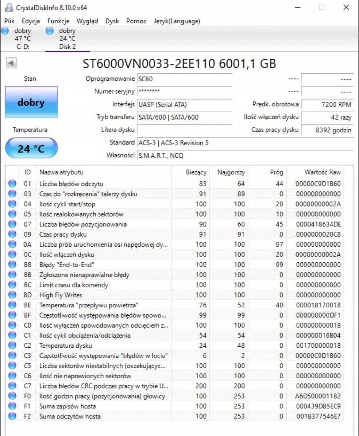The height and width of the screenshot is (436, 359).
Task: Click the Własności S.M.A.R.T., NCQ field
Action: pos(245,156)
